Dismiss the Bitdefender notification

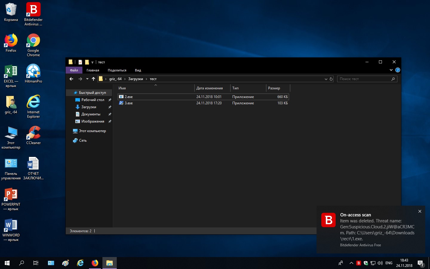click(420, 211)
